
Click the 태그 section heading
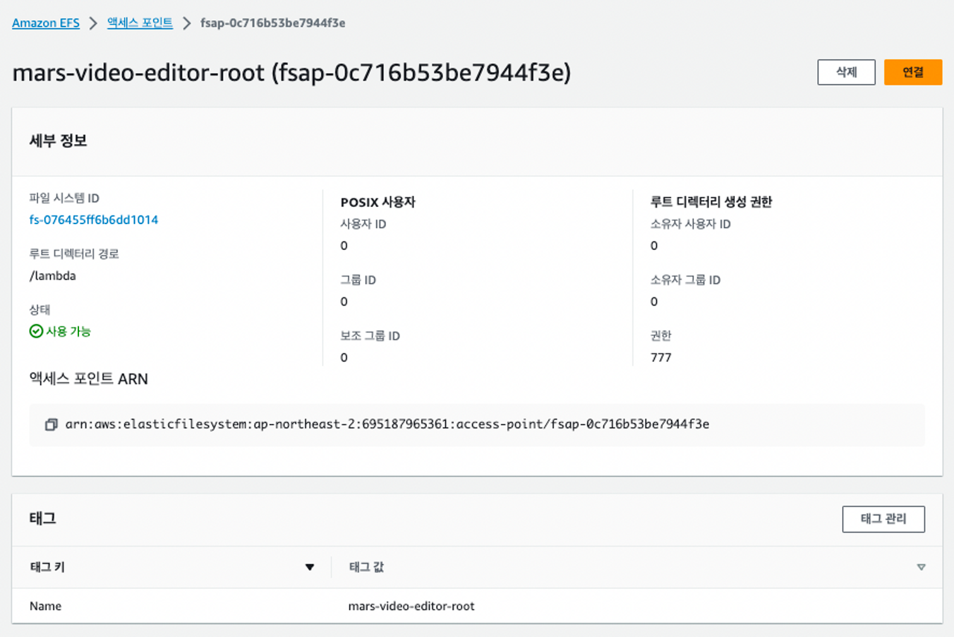pos(43,519)
